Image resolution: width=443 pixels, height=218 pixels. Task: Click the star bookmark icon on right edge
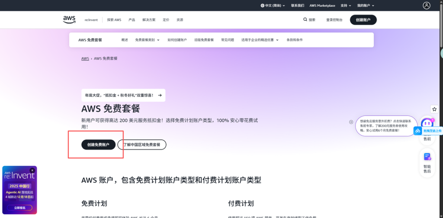tap(434, 109)
